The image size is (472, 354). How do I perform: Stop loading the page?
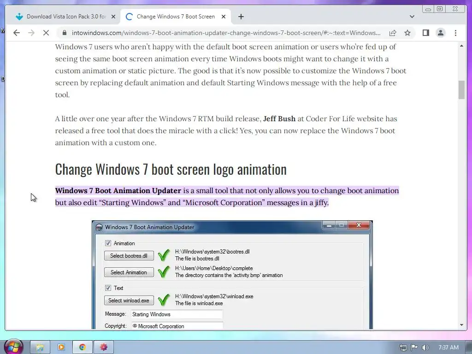click(x=46, y=33)
